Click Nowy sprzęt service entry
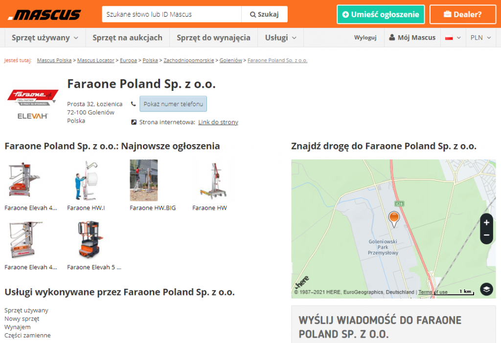501x343 pixels. 22,319
